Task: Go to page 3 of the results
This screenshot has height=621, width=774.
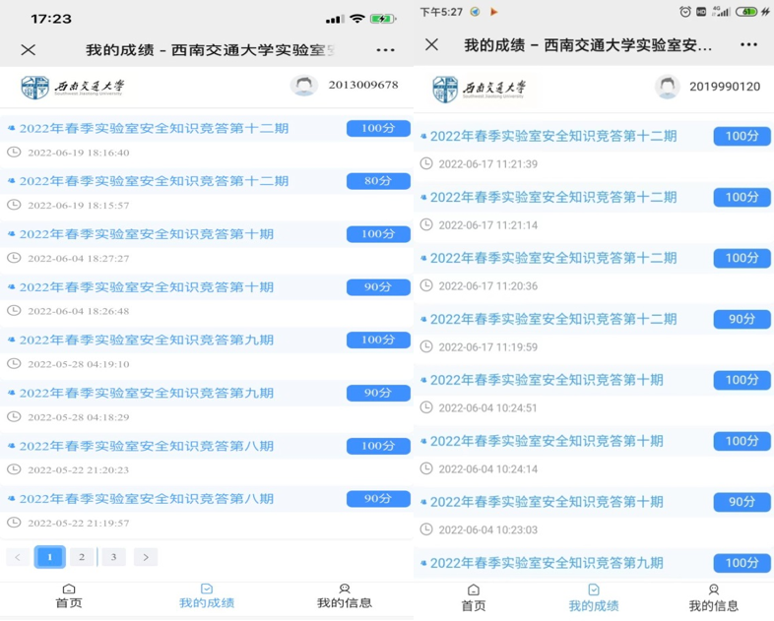Action: (x=113, y=557)
